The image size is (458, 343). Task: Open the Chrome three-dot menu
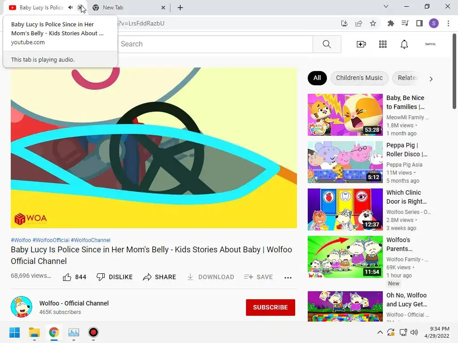[448, 23]
